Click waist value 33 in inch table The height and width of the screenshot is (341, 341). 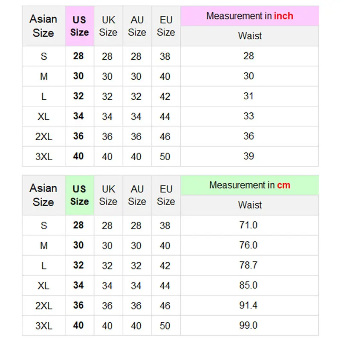tap(249, 116)
